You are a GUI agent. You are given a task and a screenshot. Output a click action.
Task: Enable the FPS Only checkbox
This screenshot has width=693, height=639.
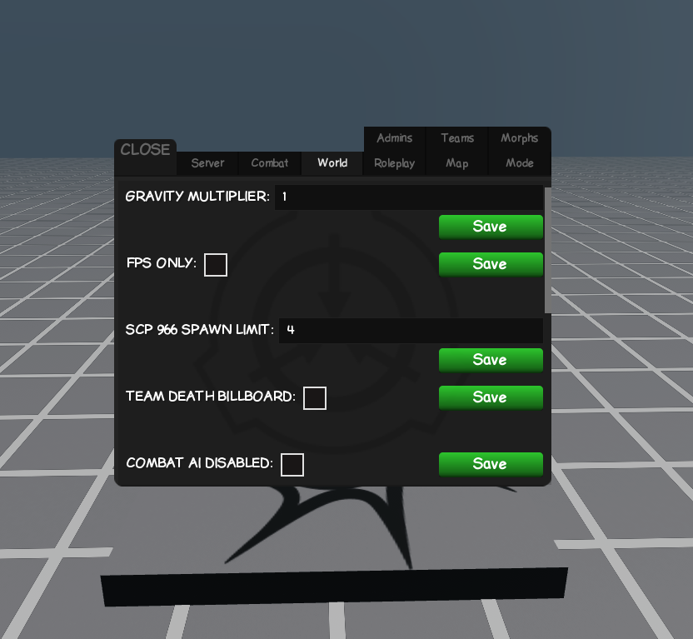click(215, 264)
